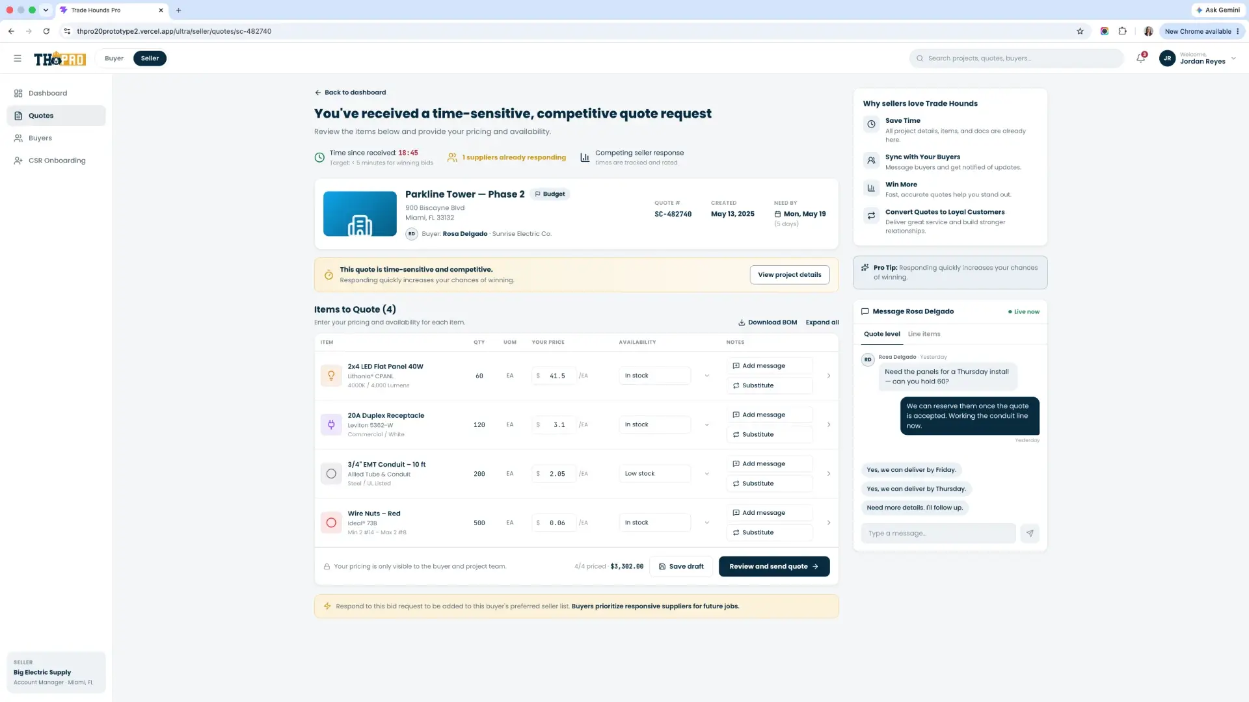Click the Budget tag on project
Image resolution: width=1249 pixels, height=702 pixels.
(x=550, y=194)
